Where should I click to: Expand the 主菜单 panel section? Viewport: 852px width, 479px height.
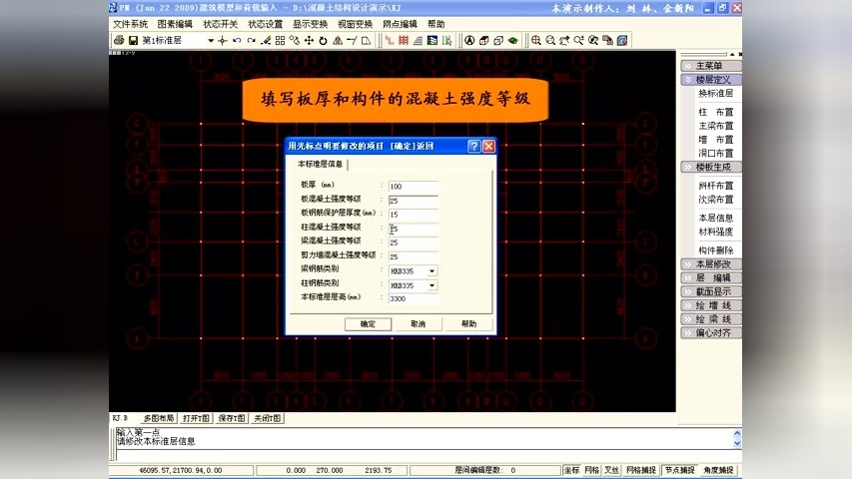coord(711,66)
